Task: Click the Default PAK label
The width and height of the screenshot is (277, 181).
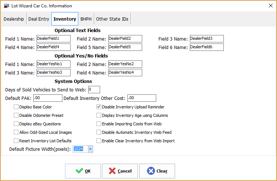Action: coord(18,98)
